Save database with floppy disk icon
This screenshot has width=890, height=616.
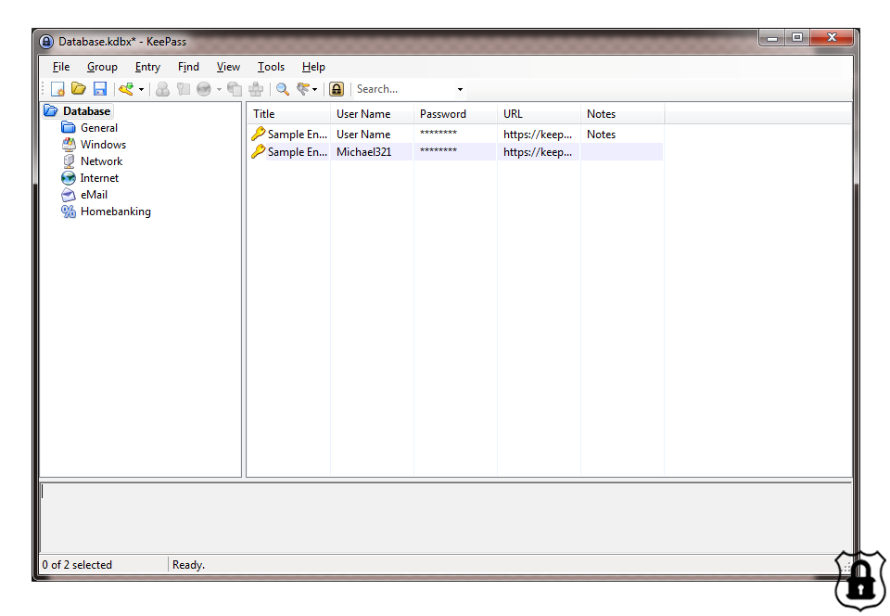pos(100,89)
